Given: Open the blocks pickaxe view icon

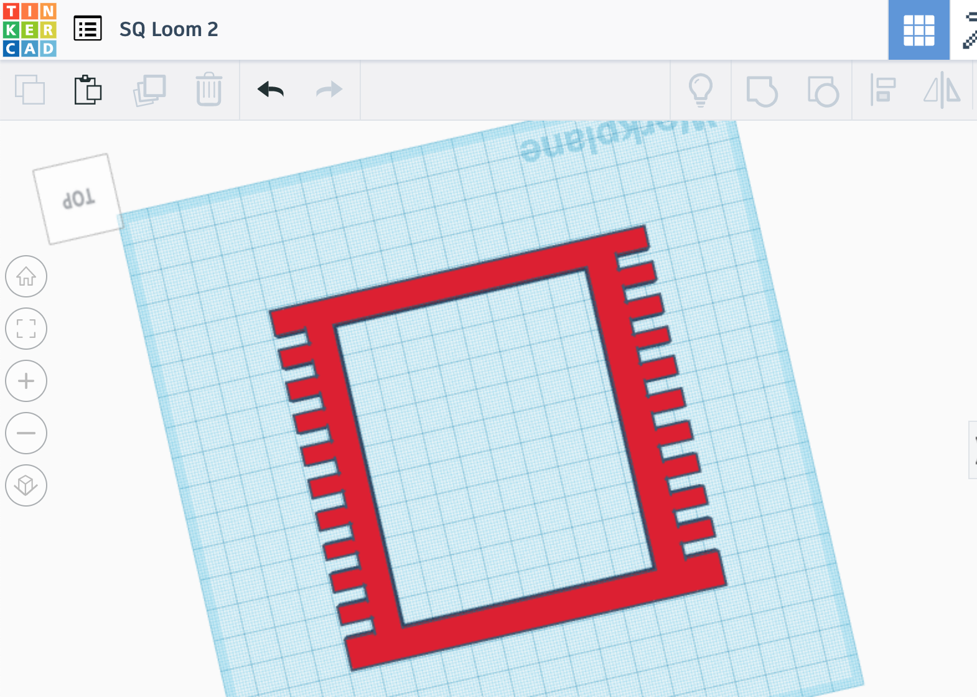Looking at the screenshot, I should coord(968,30).
